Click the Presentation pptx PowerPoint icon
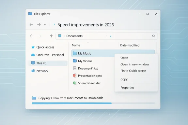 75,76
